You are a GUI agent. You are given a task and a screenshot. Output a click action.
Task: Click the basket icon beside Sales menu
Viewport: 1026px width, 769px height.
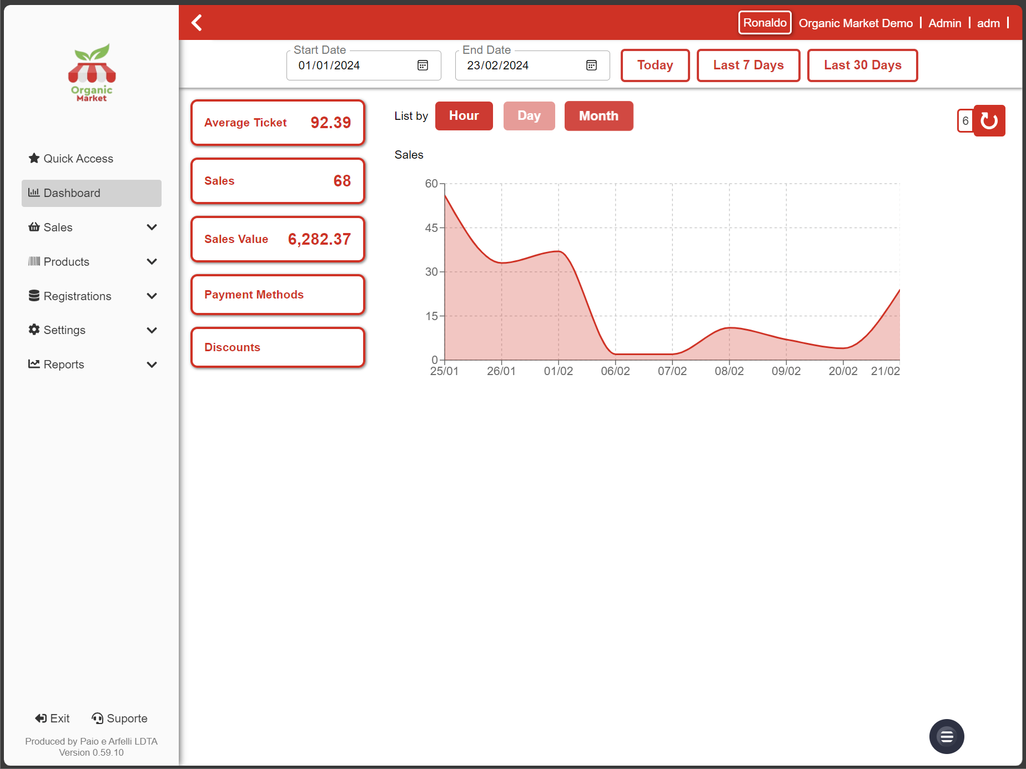[x=34, y=227]
